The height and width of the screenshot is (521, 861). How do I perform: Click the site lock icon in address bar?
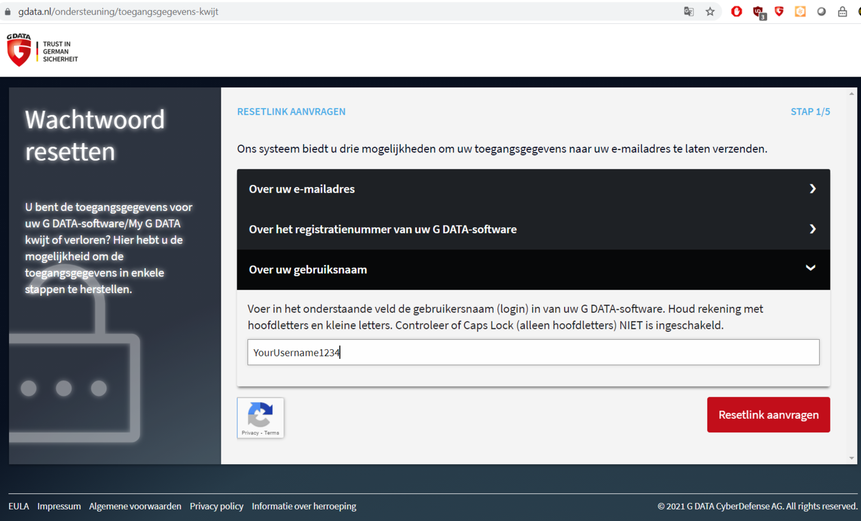coord(8,11)
